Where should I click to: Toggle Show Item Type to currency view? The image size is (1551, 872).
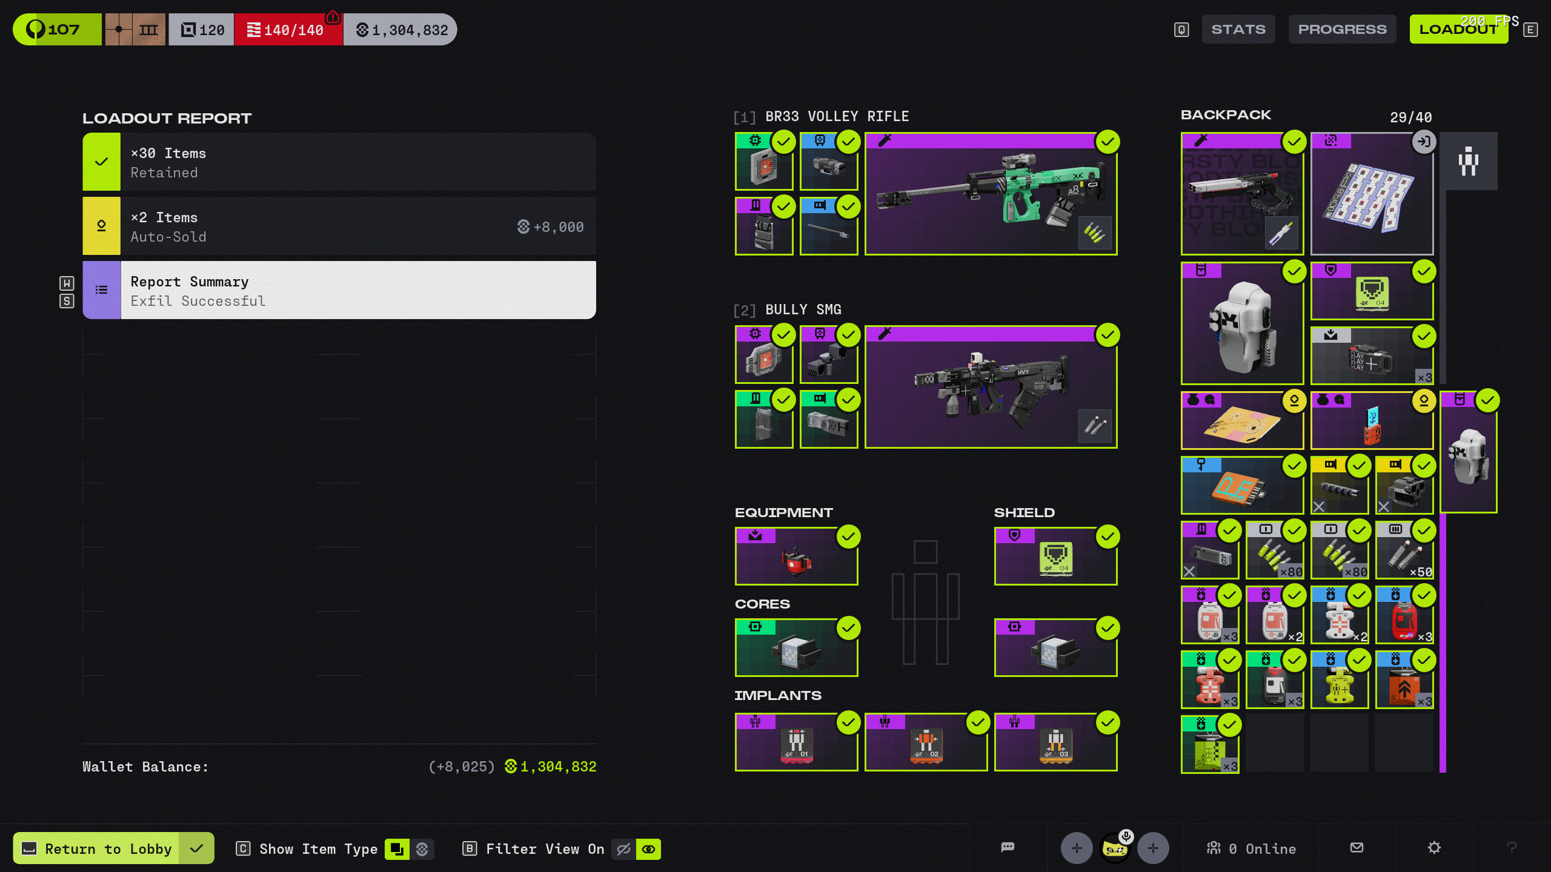(422, 849)
